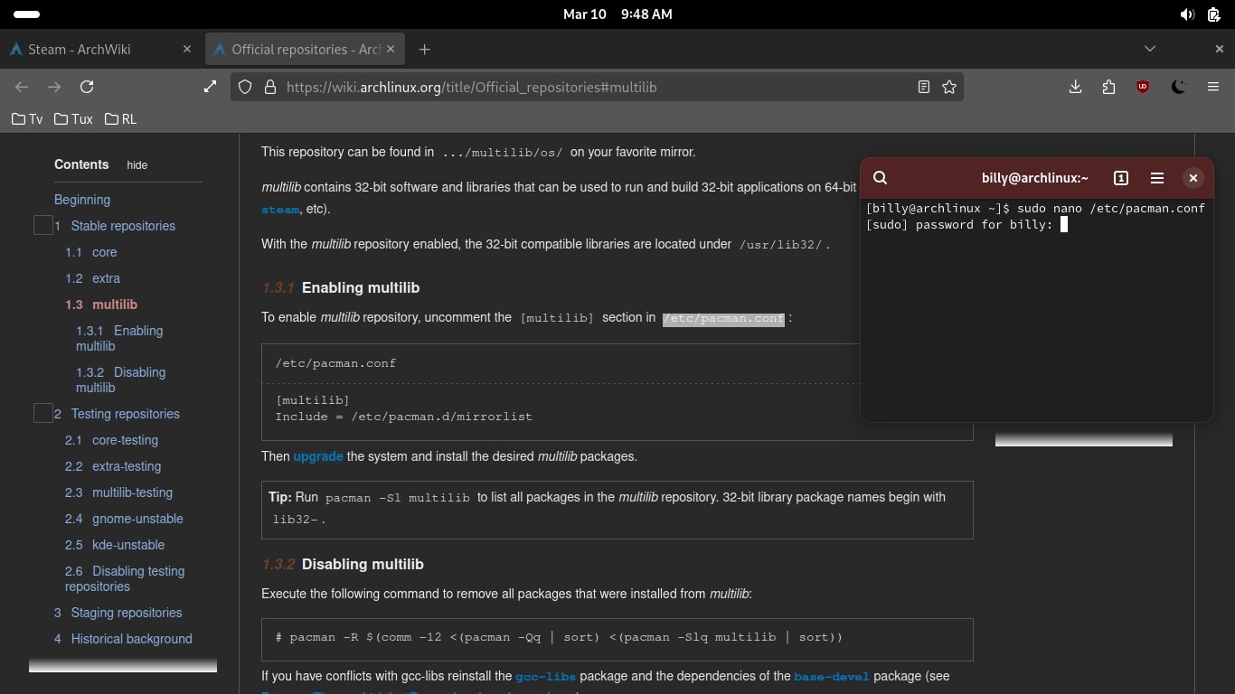
Task: Go to 4 Historical background entry
Action: coord(123,639)
